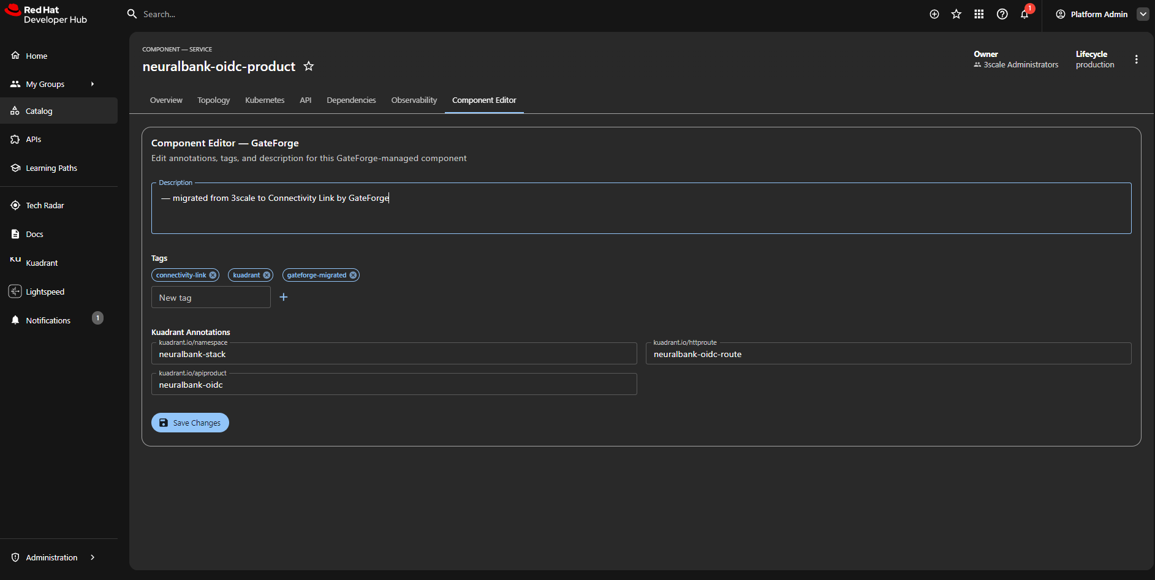Switch to the Dependencies tab
The image size is (1155, 580).
[x=351, y=100]
